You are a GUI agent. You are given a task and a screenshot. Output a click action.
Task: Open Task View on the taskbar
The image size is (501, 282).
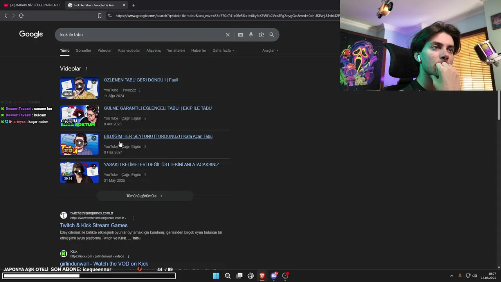[x=239, y=276]
